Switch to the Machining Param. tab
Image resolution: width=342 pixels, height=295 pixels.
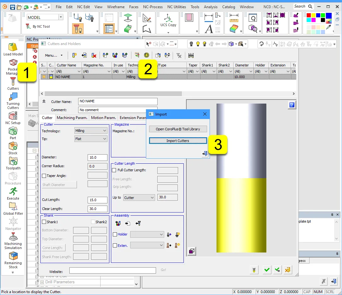point(72,118)
